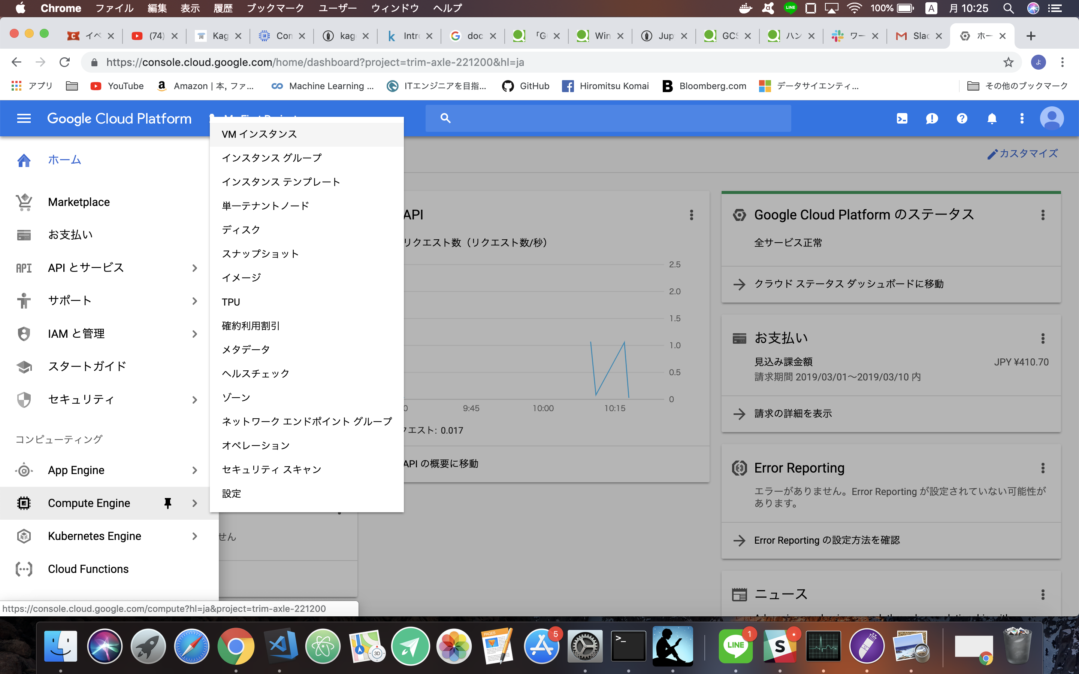Open options on the billing card
Screen dimensions: 1079x674
pyautogui.click(x=1043, y=338)
